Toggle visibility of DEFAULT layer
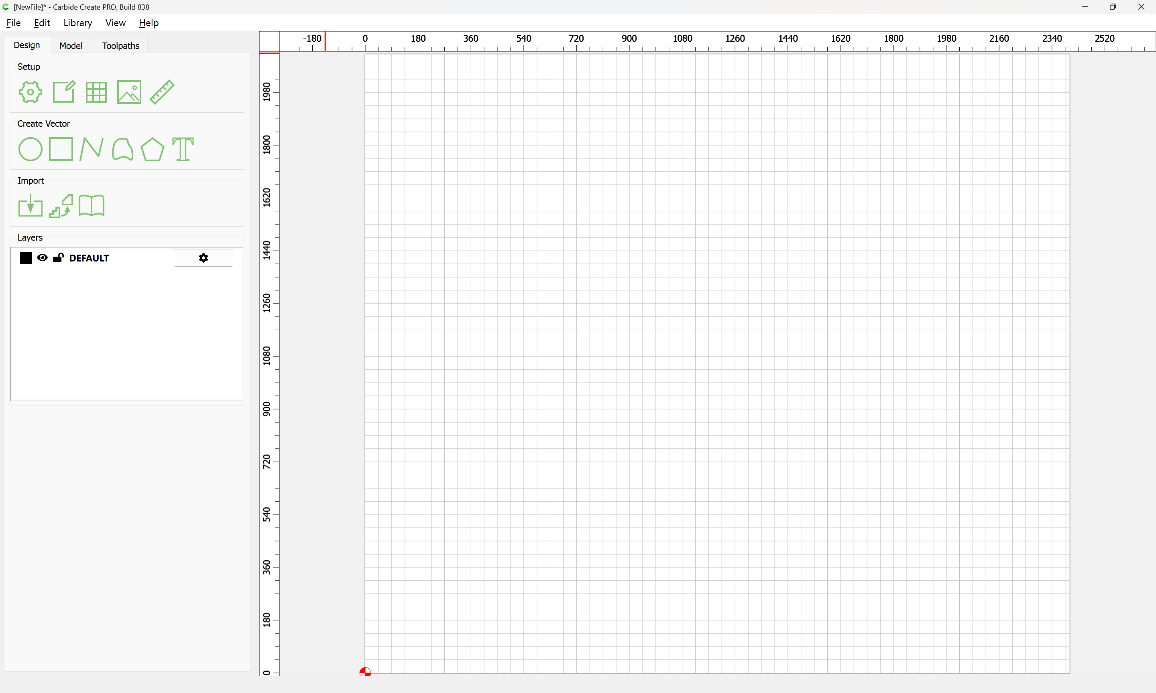Screen dimensions: 1156x693 (x=42, y=258)
